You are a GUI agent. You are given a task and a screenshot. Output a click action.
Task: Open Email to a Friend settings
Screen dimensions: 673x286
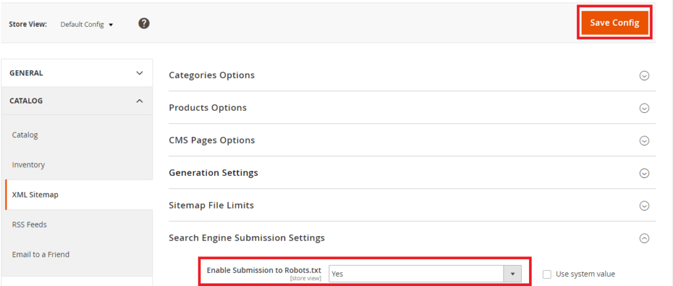tap(41, 255)
